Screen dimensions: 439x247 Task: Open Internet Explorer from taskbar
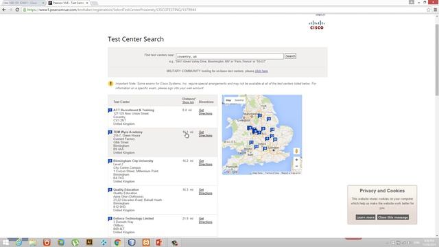click(x=19, y=242)
